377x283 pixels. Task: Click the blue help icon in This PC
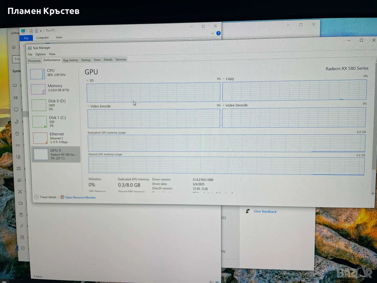[218, 33]
